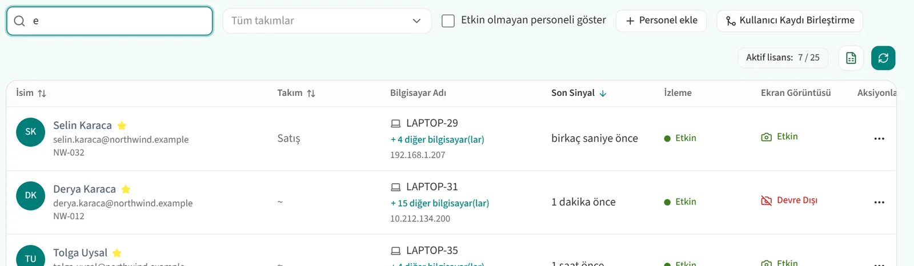This screenshot has height=266, width=914.
Task: Expand +4 diğer bilgisayar(lar) for Selin Karaca
Action: [x=437, y=139]
